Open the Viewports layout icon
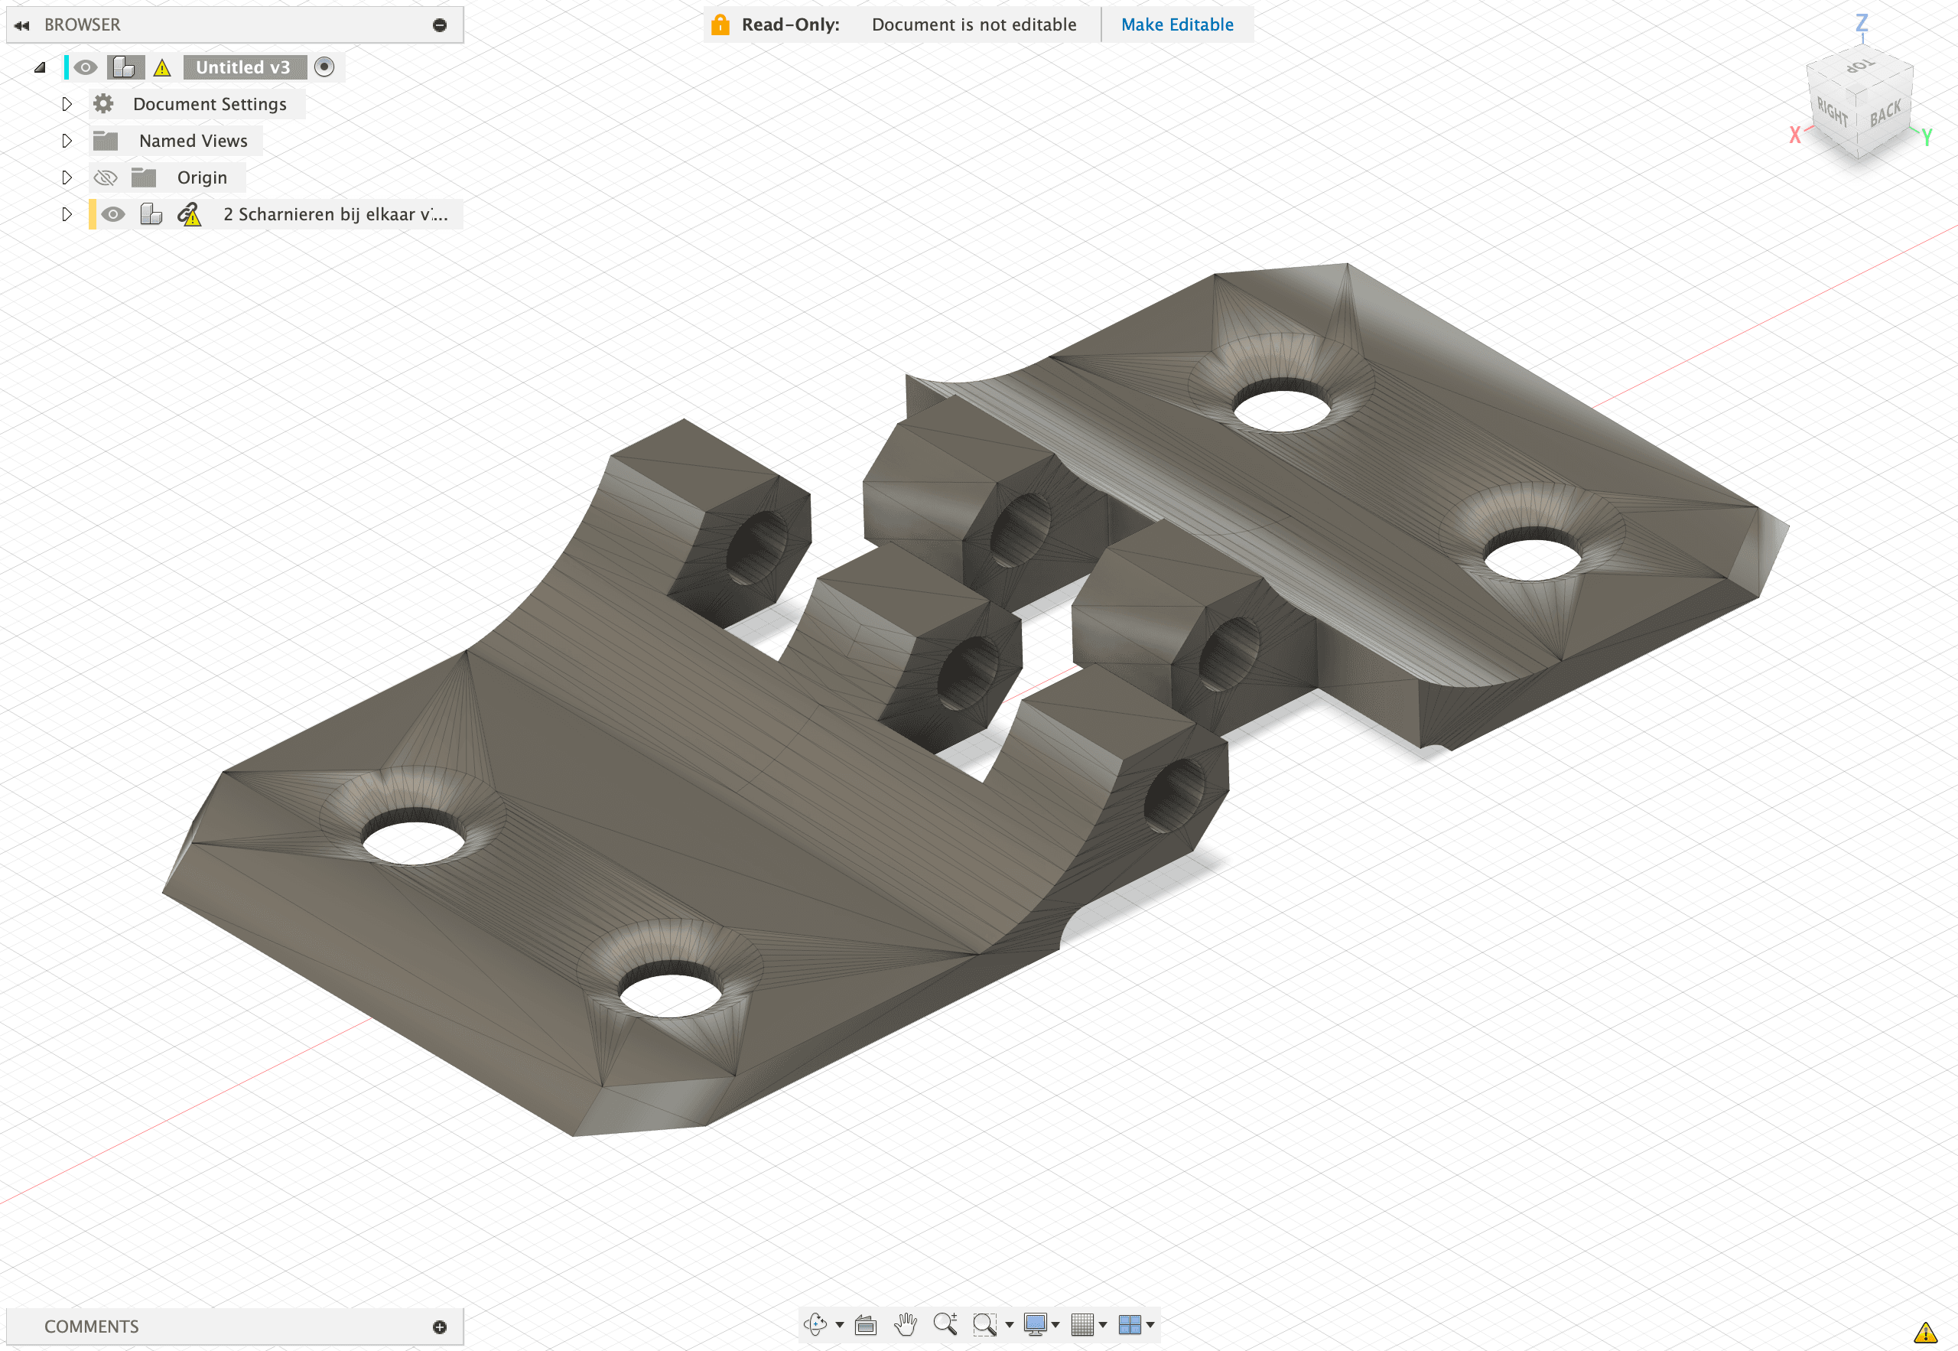This screenshot has height=1351, width=1958. point(1130,1324)
